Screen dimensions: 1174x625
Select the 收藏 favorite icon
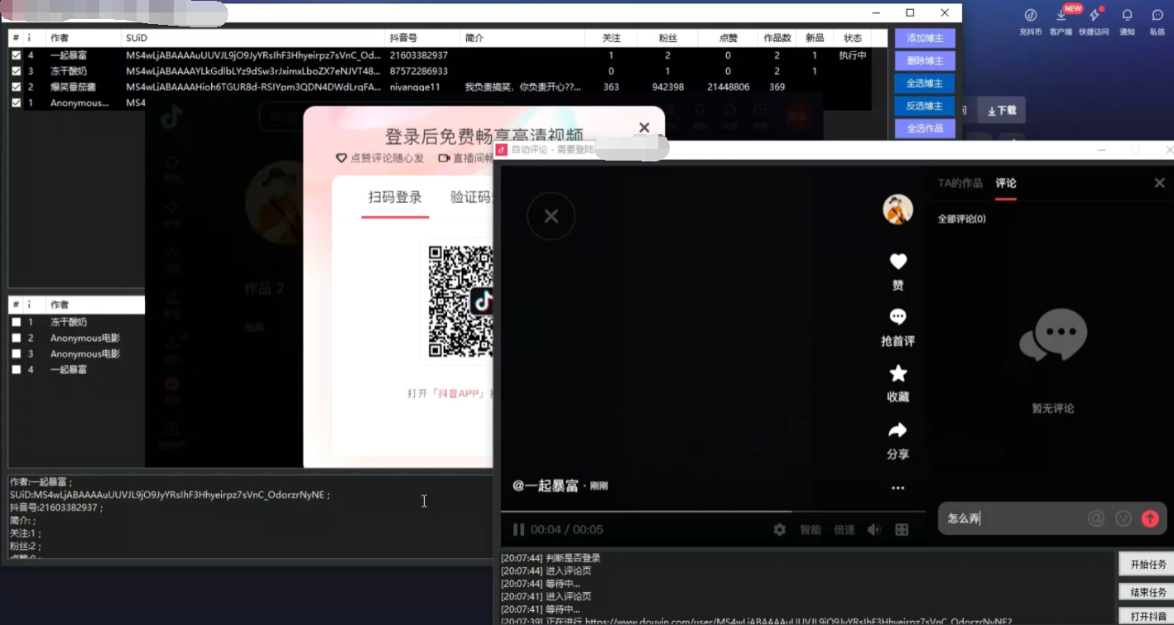(897, 373)
